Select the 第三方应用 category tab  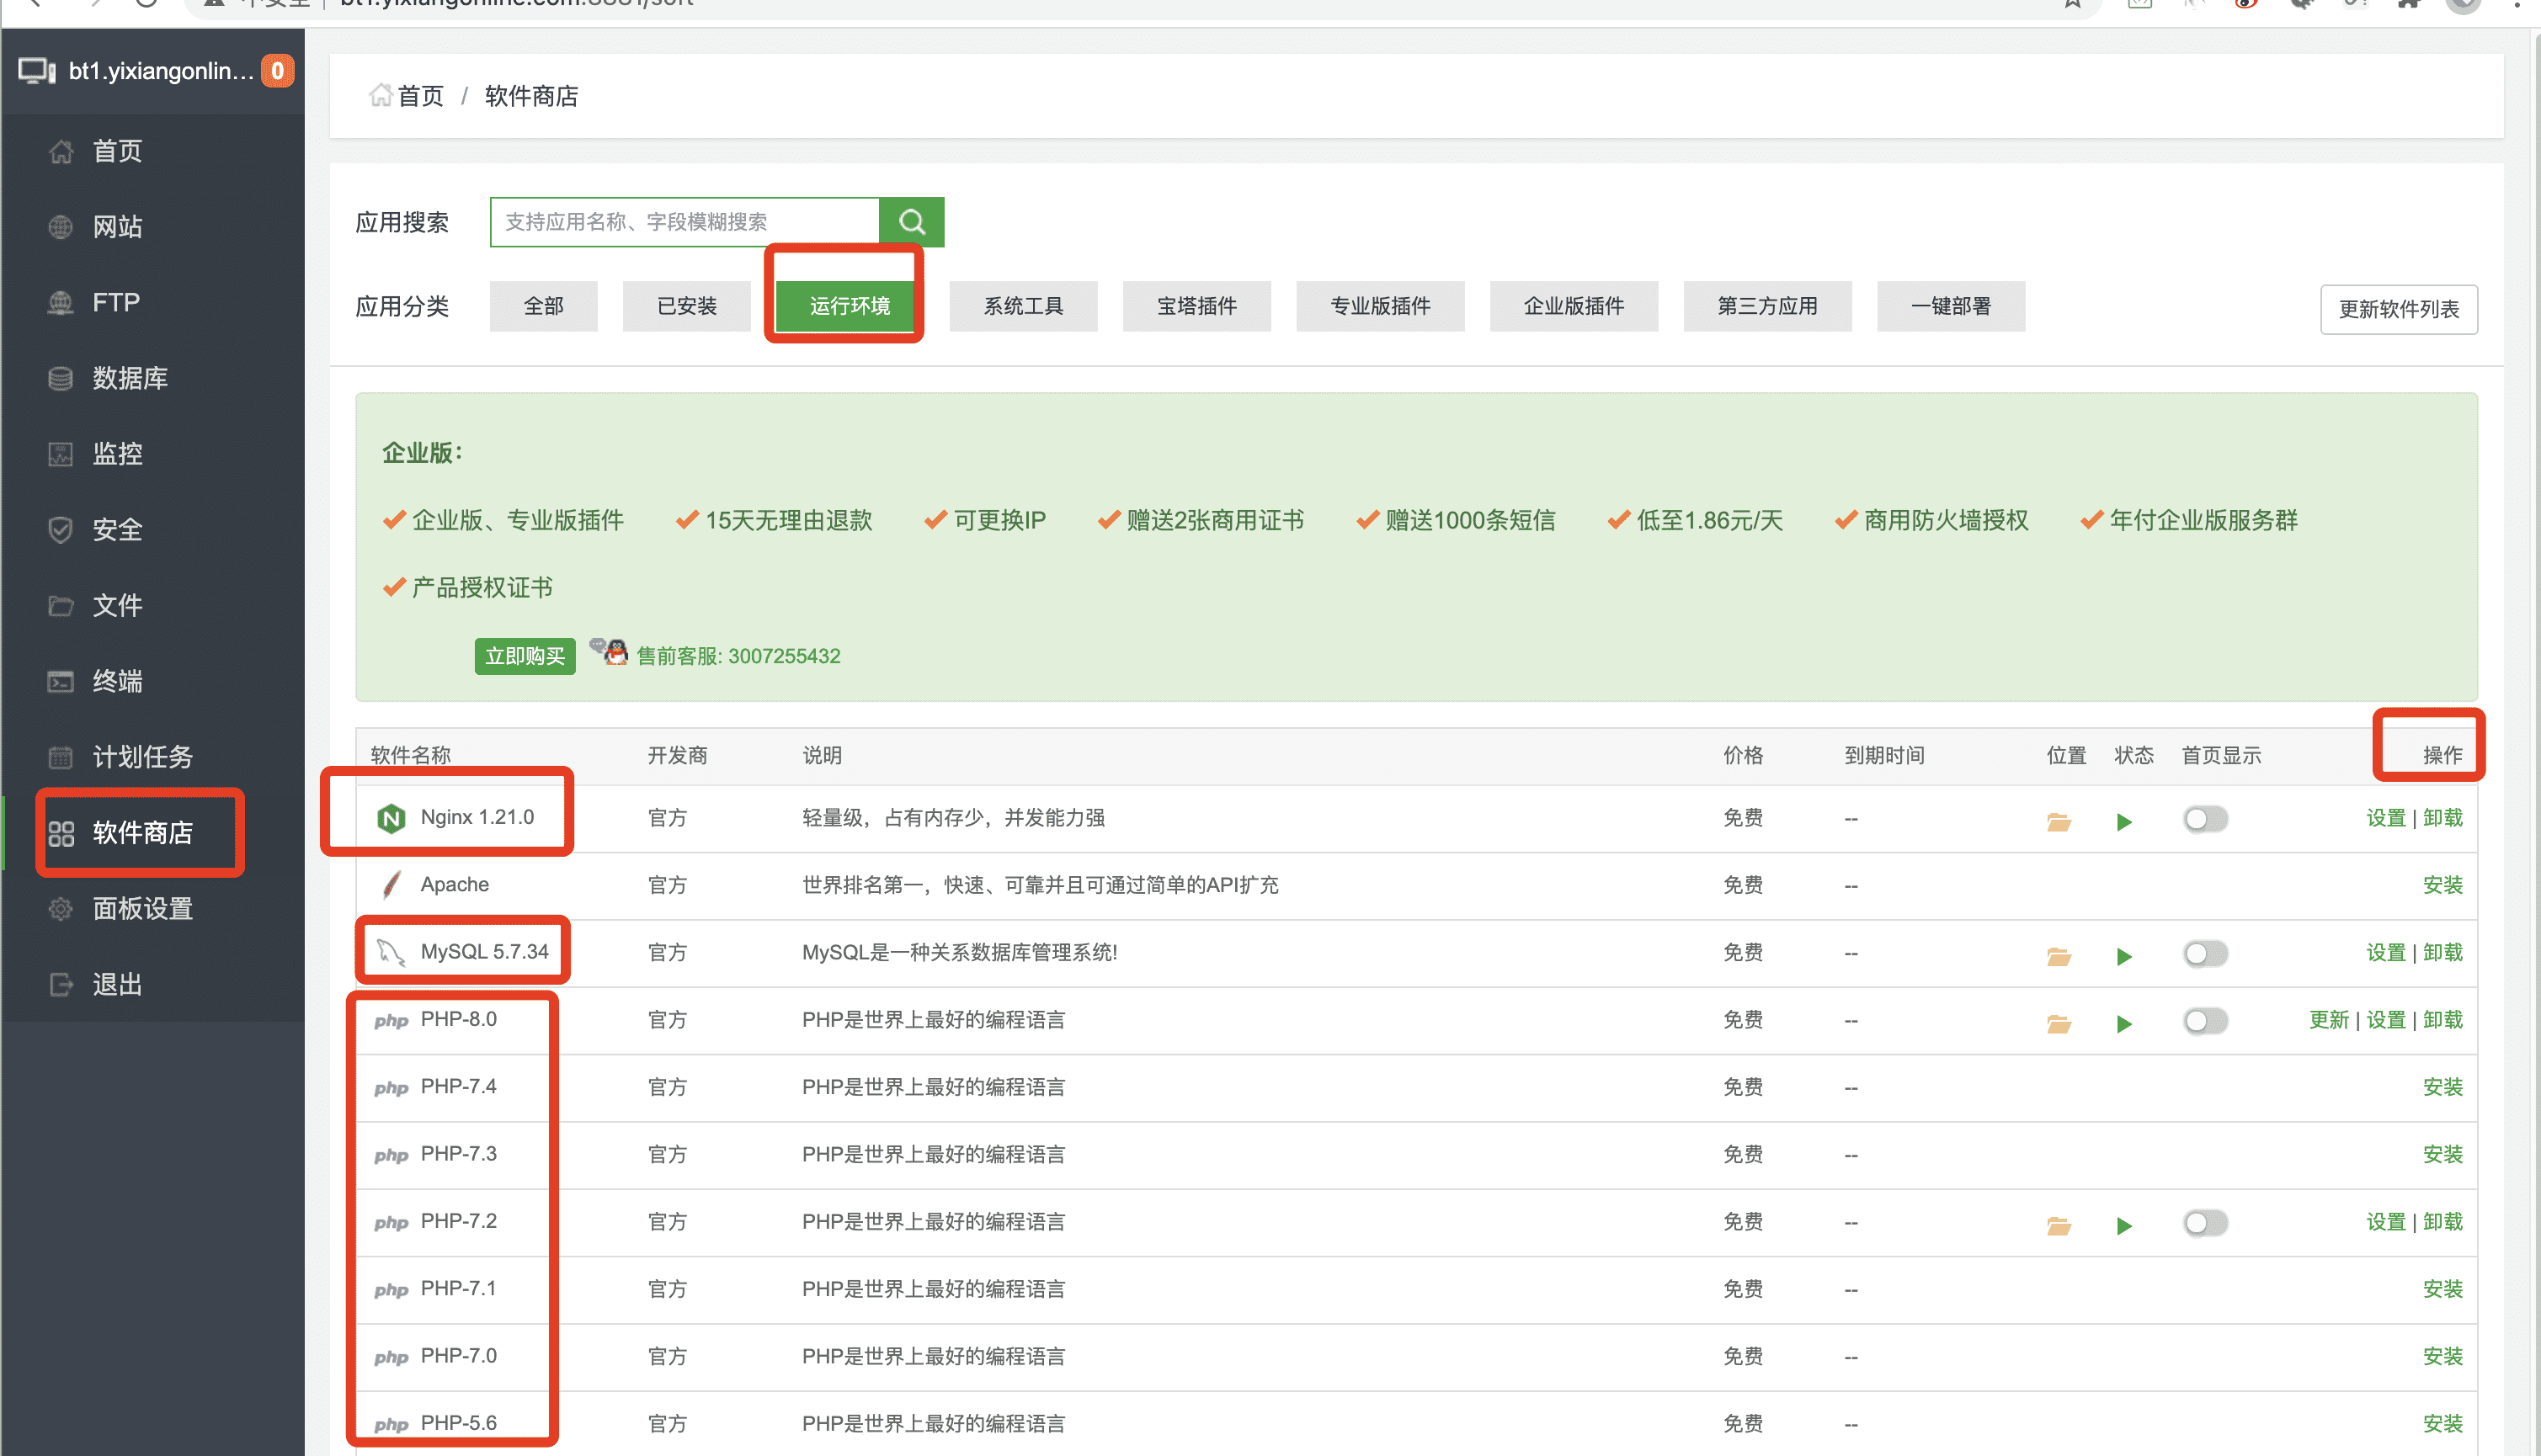[1768, 306]
